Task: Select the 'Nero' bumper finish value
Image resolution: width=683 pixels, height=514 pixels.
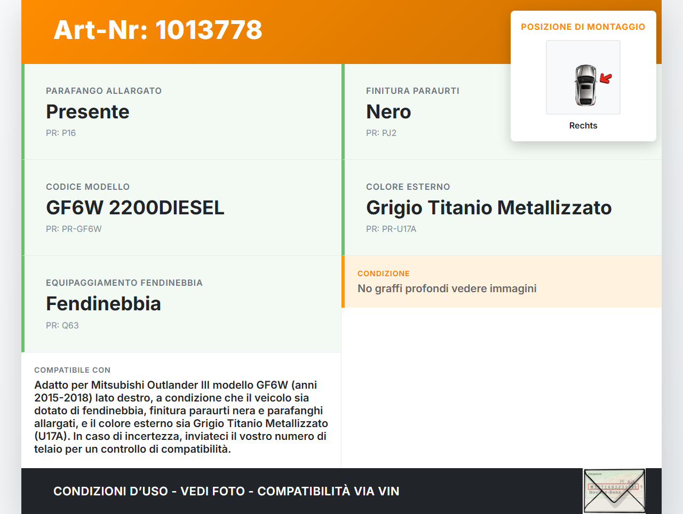Action: [388, 112]
